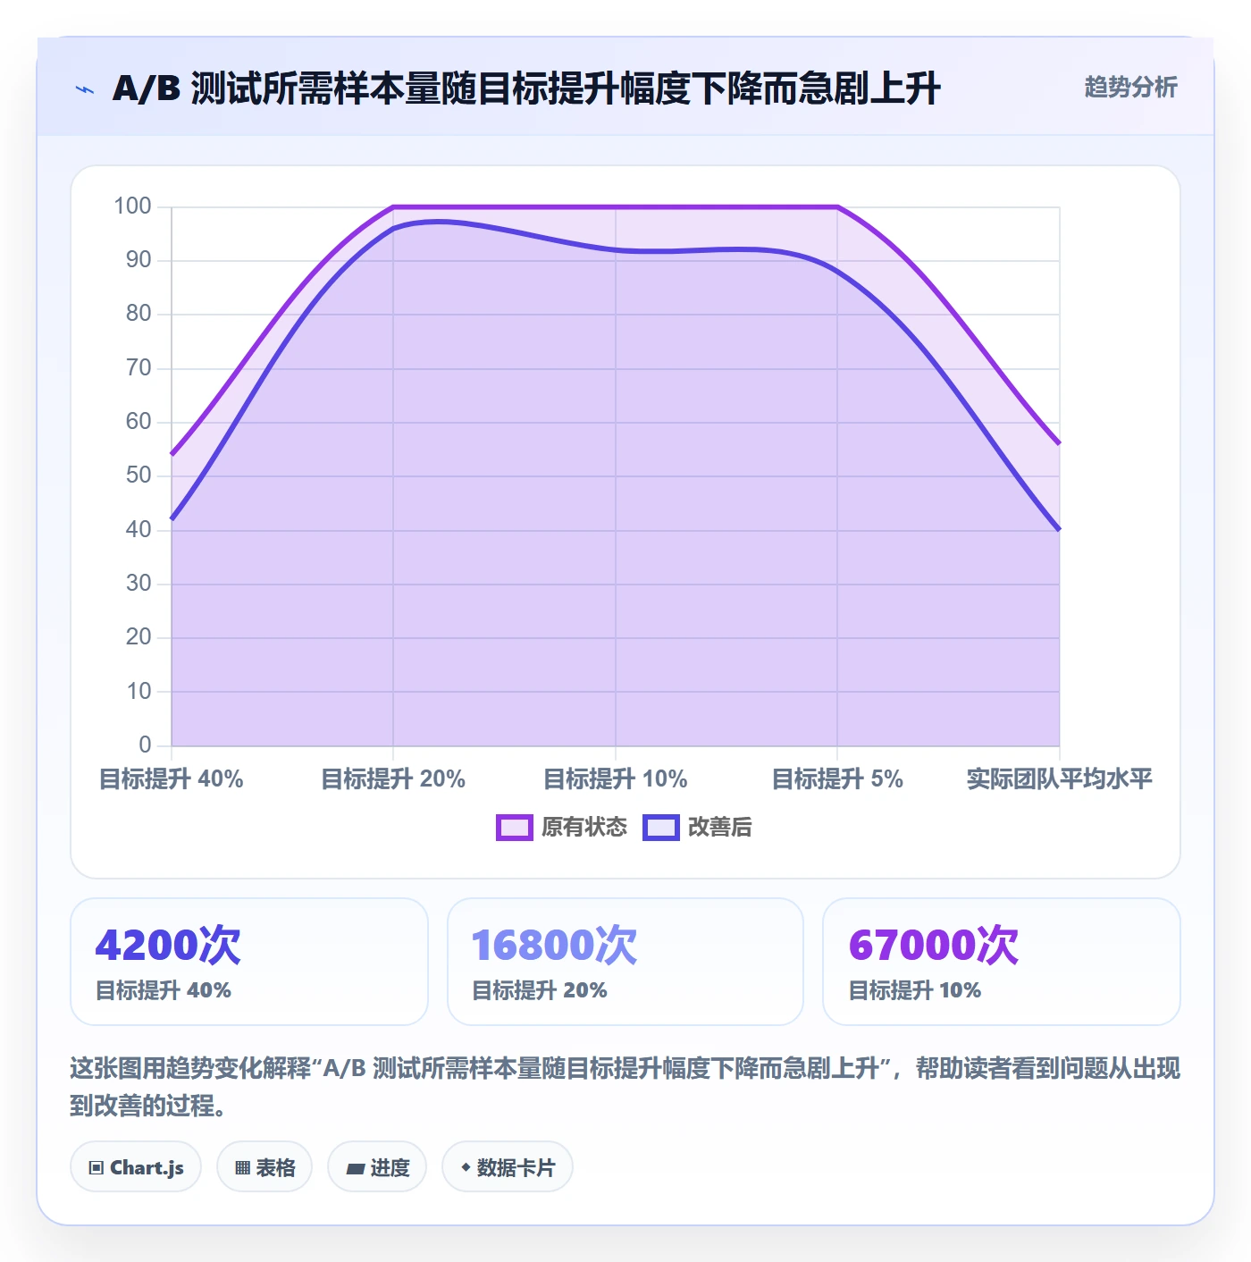Click the 目标提升 40% caption under 4200次
Viewport: 1251px width, 1262px height.
tap(164, 990)
